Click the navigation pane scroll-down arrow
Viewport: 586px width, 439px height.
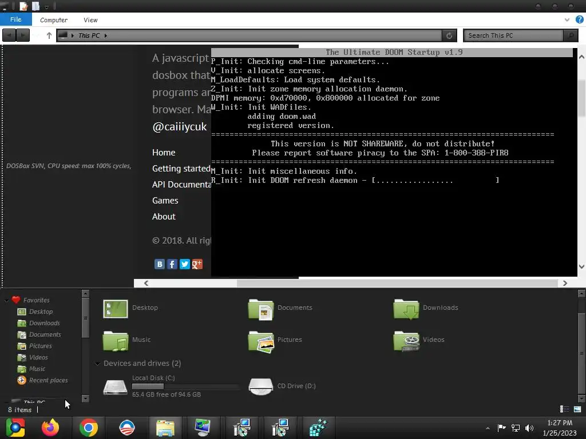point(85,398)
